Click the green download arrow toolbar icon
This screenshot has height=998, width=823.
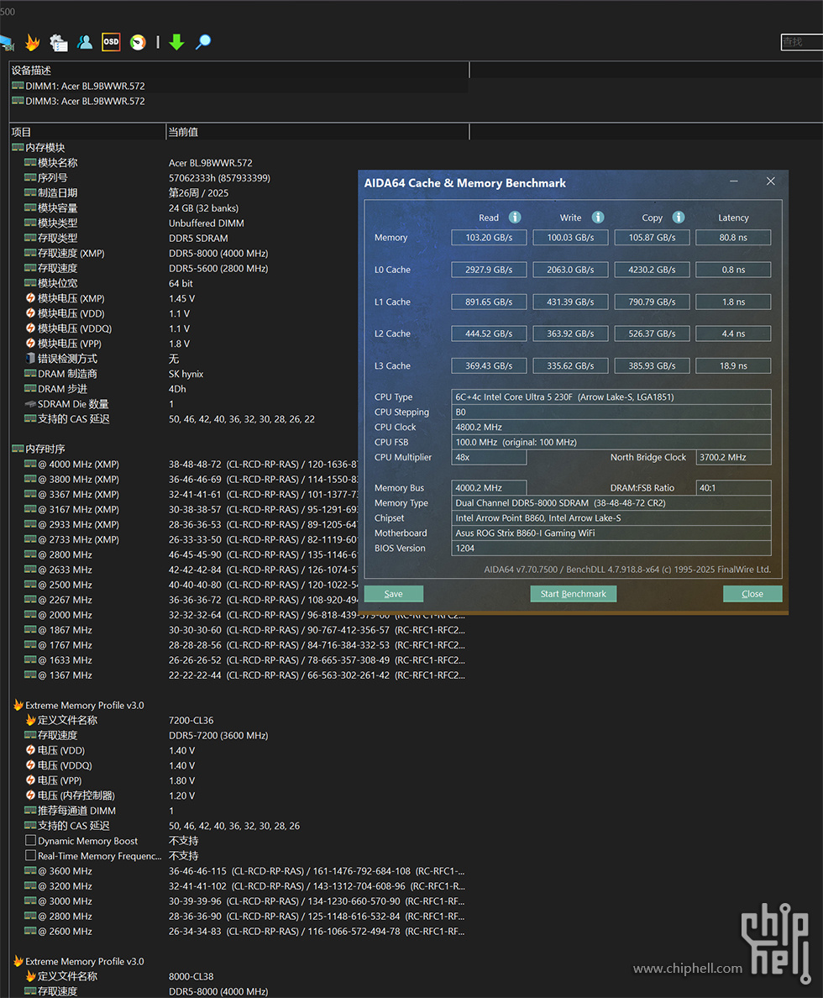(176, 42)
